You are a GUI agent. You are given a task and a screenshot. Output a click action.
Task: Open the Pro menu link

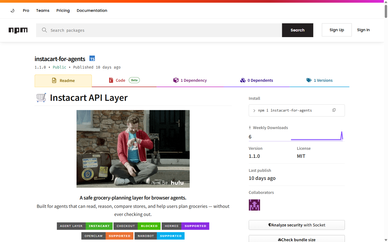(26, 10)
